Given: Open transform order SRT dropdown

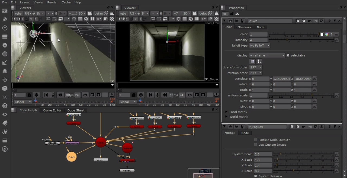Looking at the screenshot, I should 256,67.
